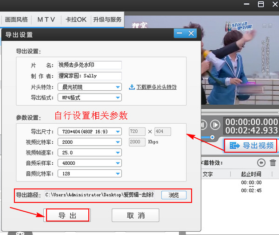Screen dimensions: 279x235
Task: Click the 导出视频 button in main window
Action: (251, 146)
